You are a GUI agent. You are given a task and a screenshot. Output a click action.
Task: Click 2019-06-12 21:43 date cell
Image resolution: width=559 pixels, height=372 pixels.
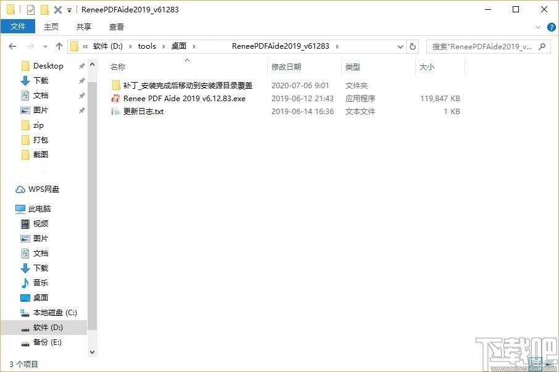coord(302,98)
